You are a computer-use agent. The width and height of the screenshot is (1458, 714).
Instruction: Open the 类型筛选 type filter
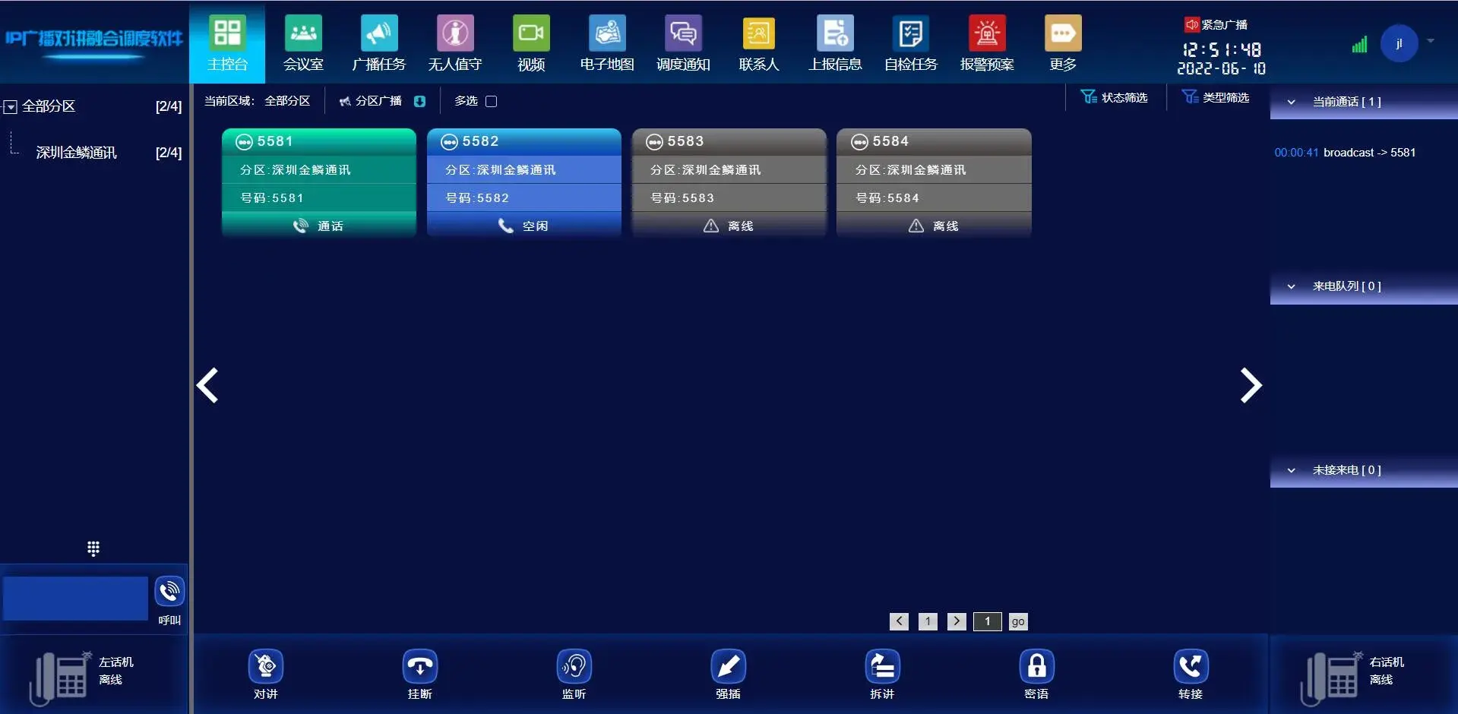pyautogui.click(x=1216, y=97)
